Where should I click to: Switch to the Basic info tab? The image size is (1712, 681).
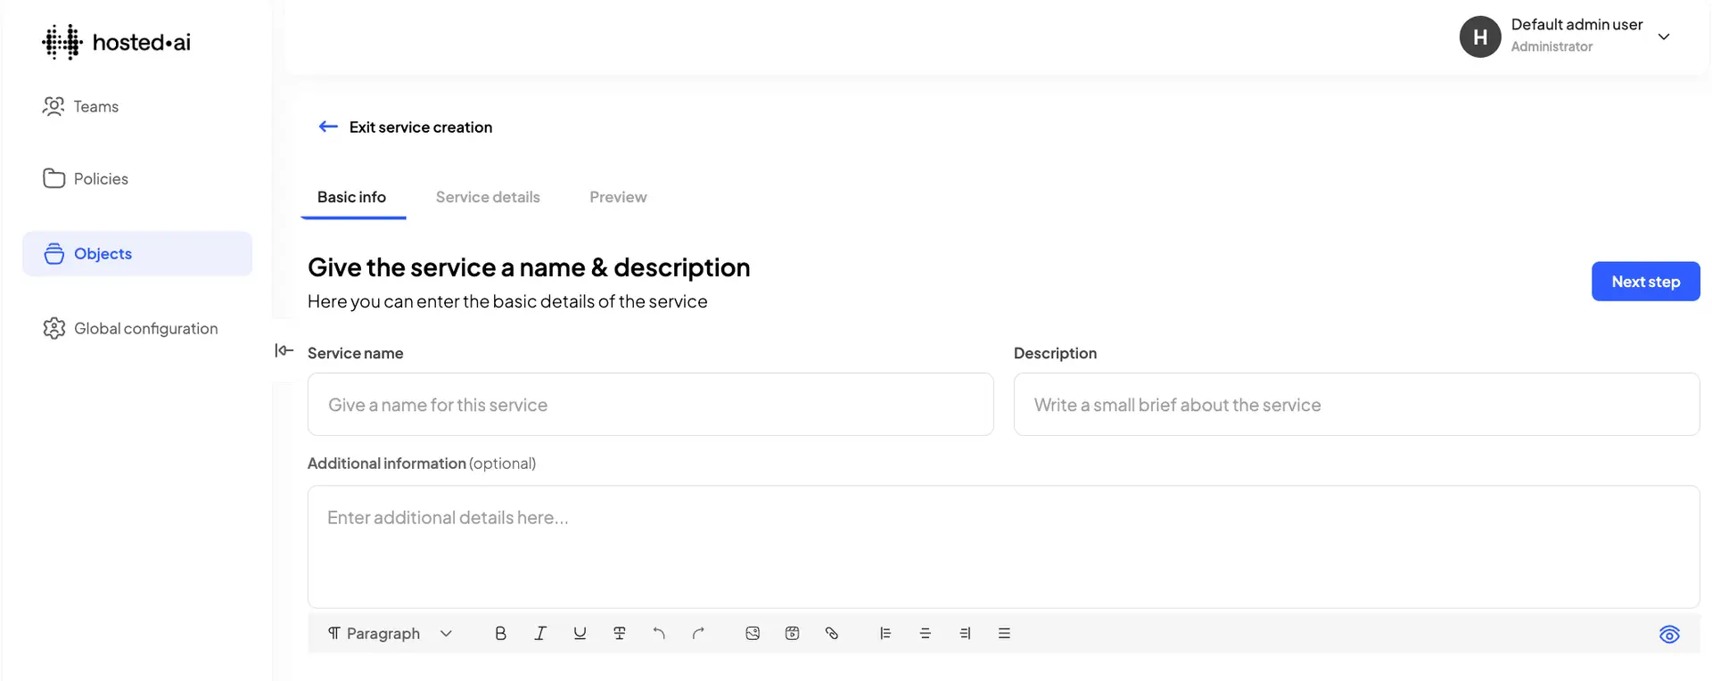point(352,197)
